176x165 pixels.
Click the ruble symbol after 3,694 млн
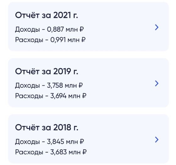pyautogui.click(x=84, y=96)
